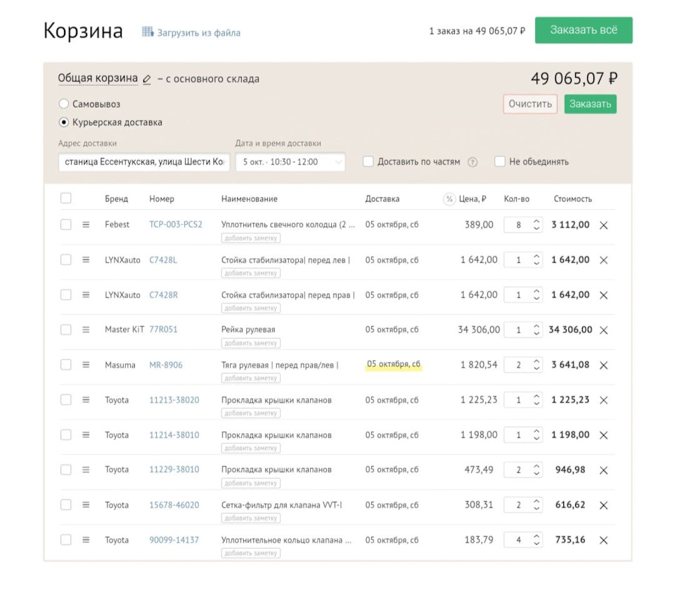Viewport: 675px width, 615px height.
Task: Click the quantity stepper for Toyota 15678-46020
Action: point(536,505)
